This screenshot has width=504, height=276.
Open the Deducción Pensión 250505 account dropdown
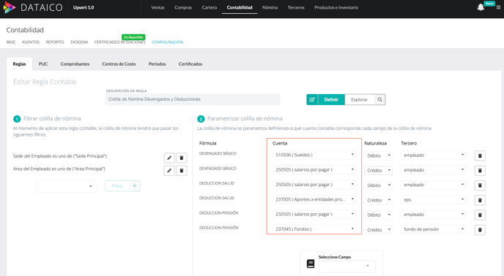(314, 214)
